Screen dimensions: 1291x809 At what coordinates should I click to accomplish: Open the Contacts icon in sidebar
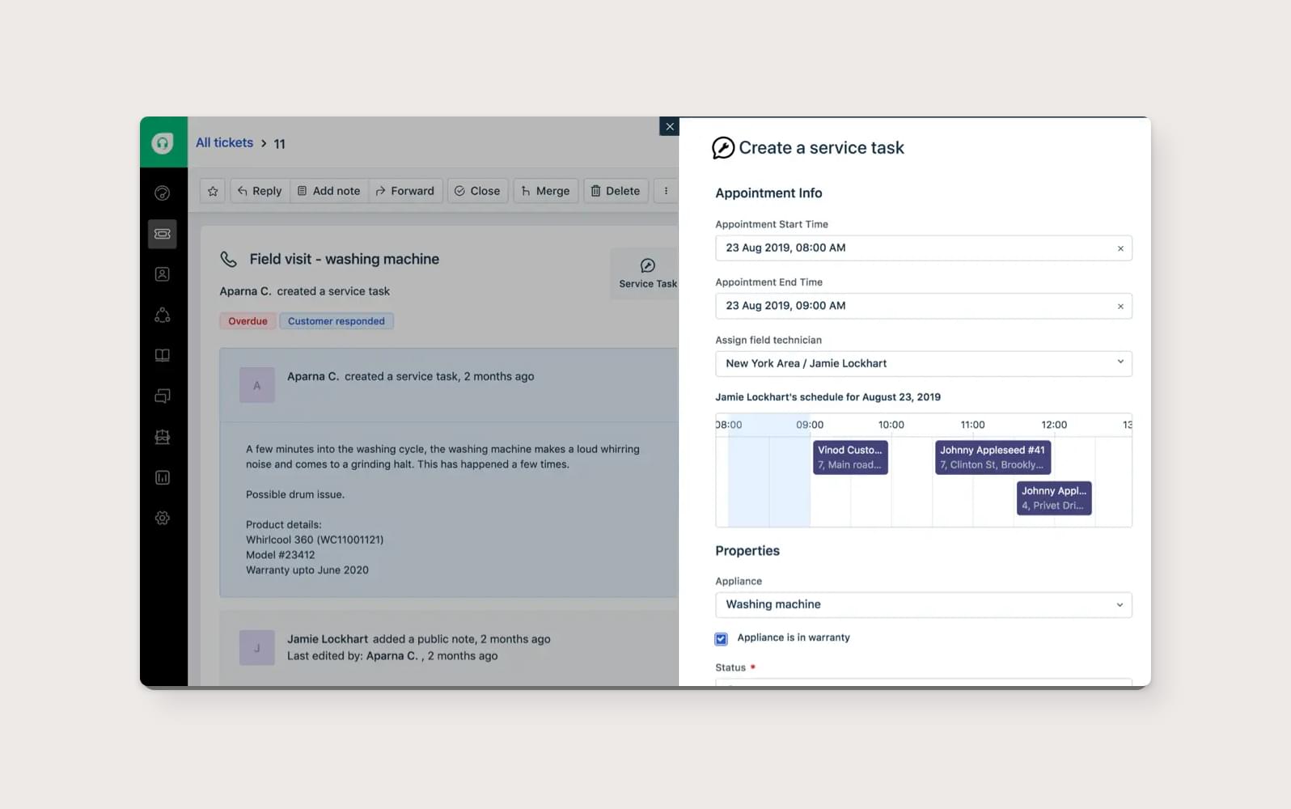(x=163, y=274)
